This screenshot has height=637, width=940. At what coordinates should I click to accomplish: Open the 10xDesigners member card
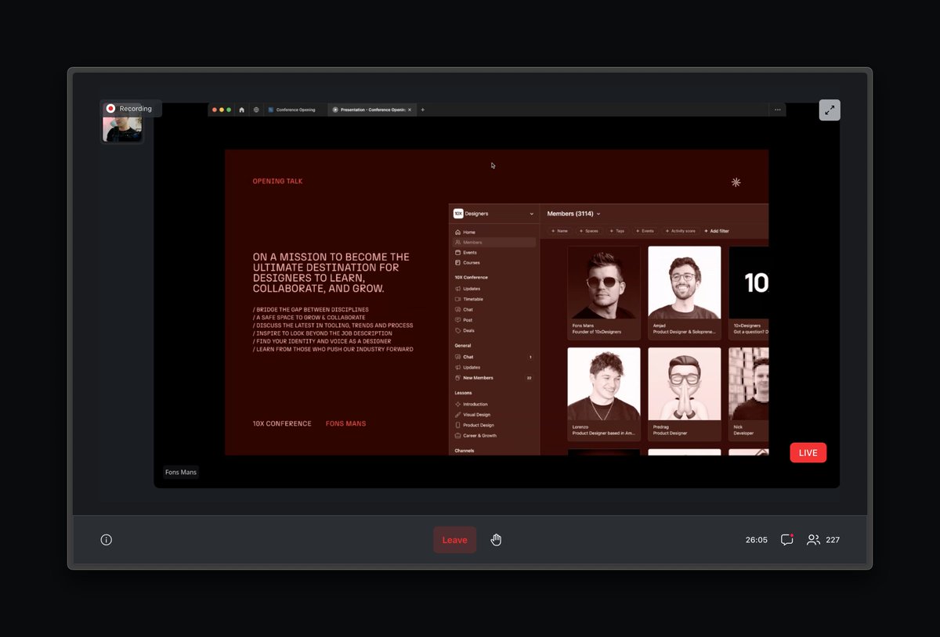[749, 293]
